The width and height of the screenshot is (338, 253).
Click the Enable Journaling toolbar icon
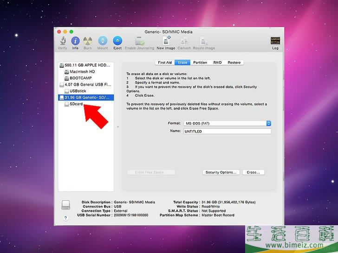coord(140,41)
